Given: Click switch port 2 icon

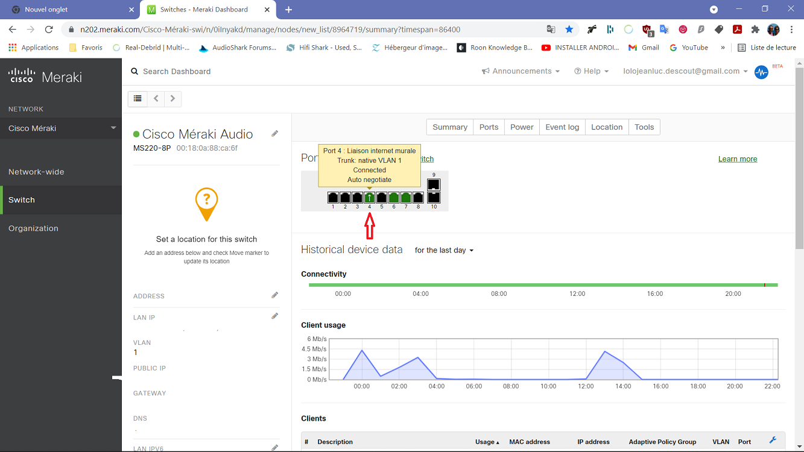Looking at the screenshot, I should 345,198.
